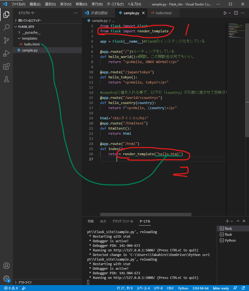249x291 pixels.
Task: Collapse the templates folder
Action: tap(30, 39)
